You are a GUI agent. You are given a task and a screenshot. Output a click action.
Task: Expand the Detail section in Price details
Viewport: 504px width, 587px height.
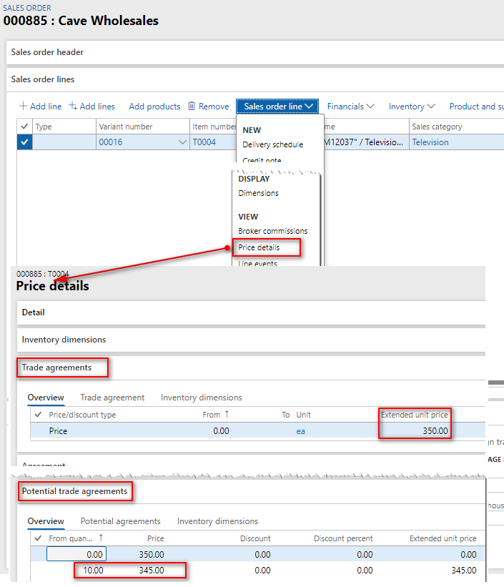[34, 312]
